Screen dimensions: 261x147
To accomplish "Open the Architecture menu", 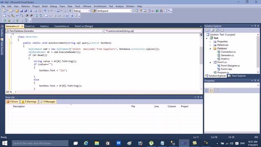I will [100, 7].
